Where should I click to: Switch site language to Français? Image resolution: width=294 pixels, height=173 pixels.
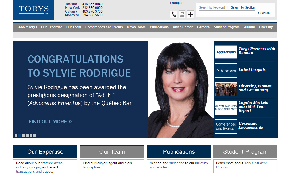pos(177,3)
